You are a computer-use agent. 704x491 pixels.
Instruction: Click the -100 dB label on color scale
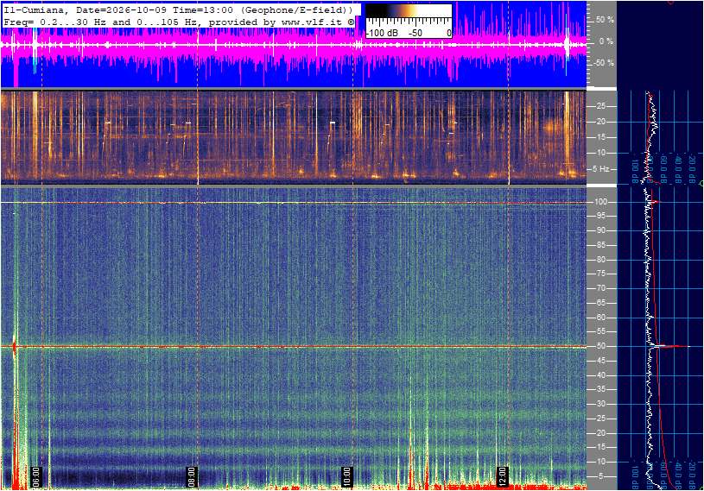(382, 33)
